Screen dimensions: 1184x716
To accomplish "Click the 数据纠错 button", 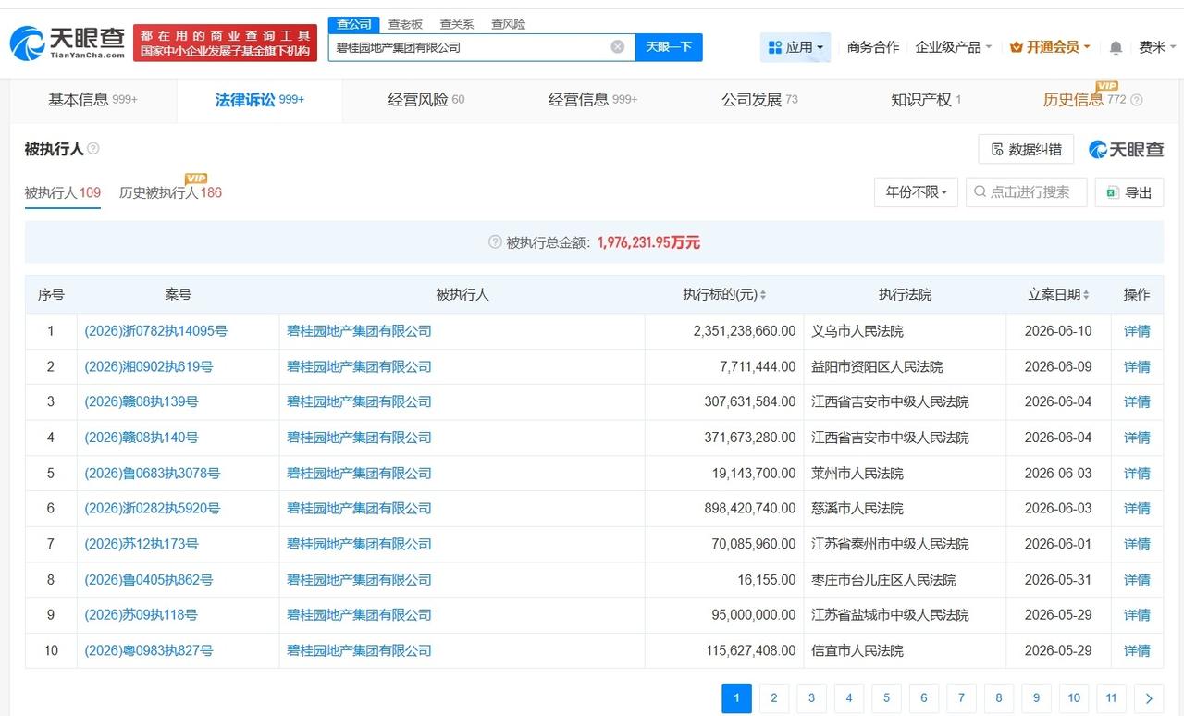I will coord(1026,150).
